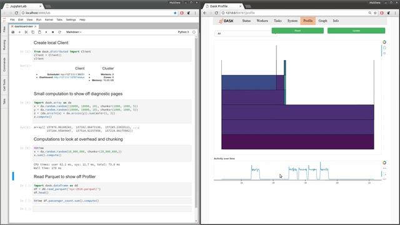Click the Bokeh logo beside activity plot
The height and width of the screenshot is (225, 400).
(x=384, y=162)
